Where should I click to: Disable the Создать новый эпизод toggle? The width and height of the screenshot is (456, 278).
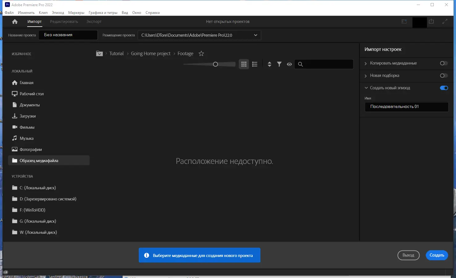pyautogui.click(x=444, y=88)
